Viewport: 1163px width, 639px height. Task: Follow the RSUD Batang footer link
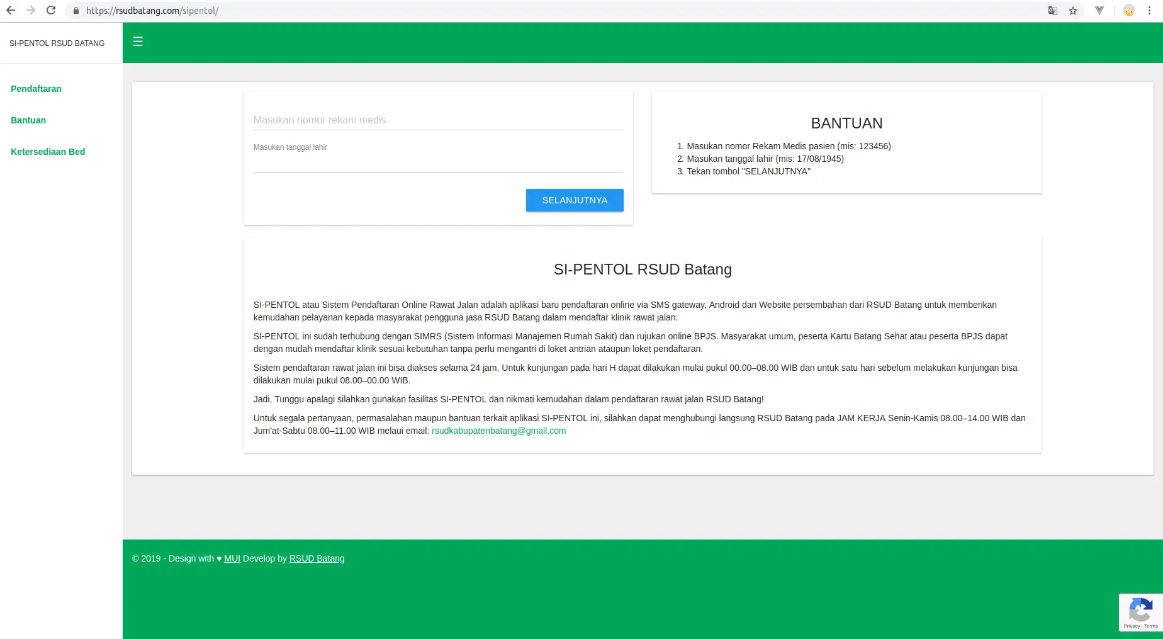[x=317, y=558]
